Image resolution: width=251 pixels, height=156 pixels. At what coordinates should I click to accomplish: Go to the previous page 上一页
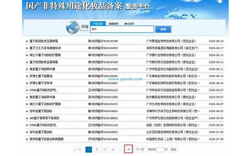77,149
